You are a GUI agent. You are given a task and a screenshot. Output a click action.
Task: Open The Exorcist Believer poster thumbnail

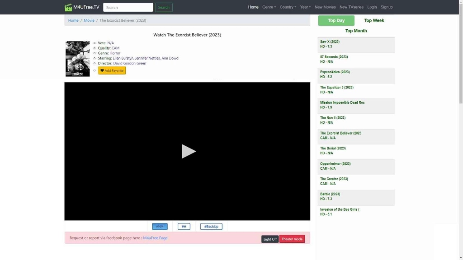pyautogui.click(x=77, y=59)
